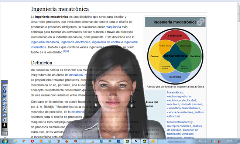Viewport: 240px width, 144px height.
Task: Click the orange Outlook-style taskbar icon
Action: click(153, 141)
